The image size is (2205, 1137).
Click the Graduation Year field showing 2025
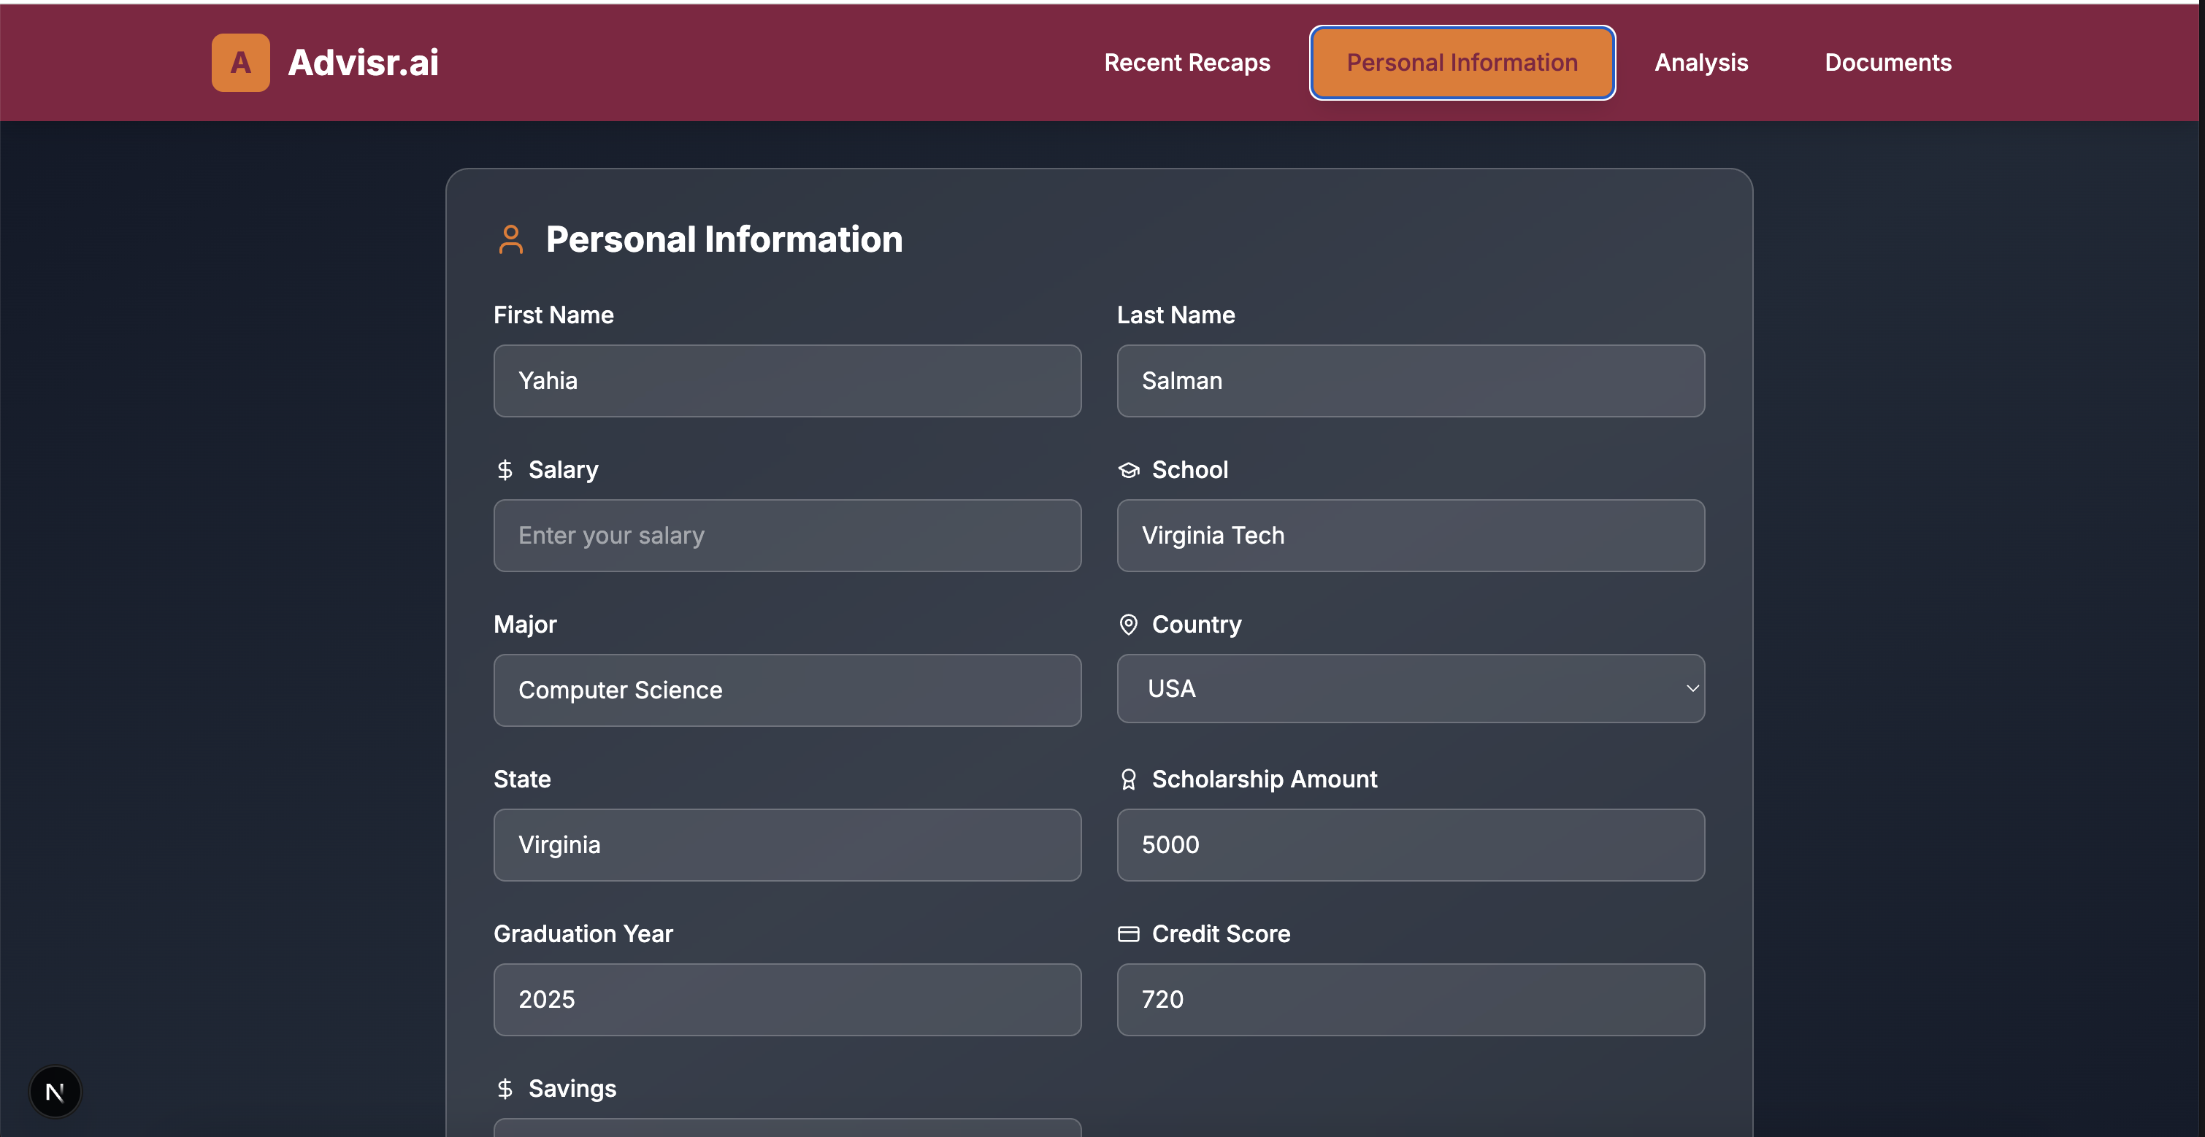[786, 999]
